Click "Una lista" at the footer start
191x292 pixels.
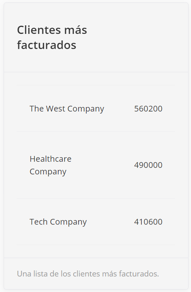click(x=31, y=274)
